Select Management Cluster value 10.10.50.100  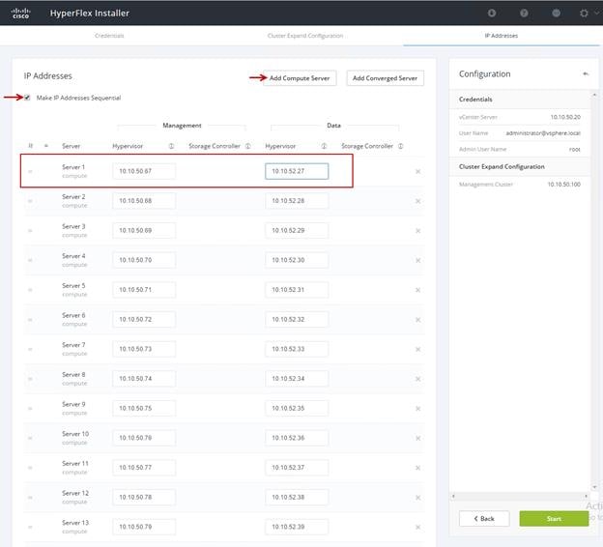(563, 185)
